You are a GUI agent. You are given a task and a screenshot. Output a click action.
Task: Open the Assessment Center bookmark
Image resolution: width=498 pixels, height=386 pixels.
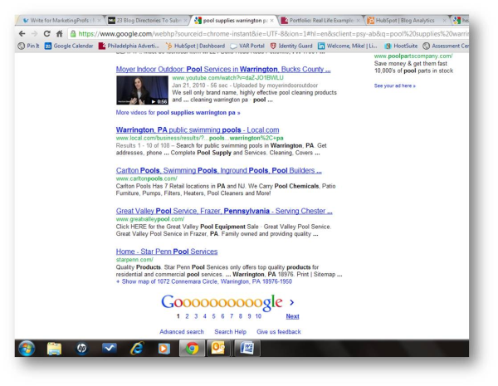446,46
